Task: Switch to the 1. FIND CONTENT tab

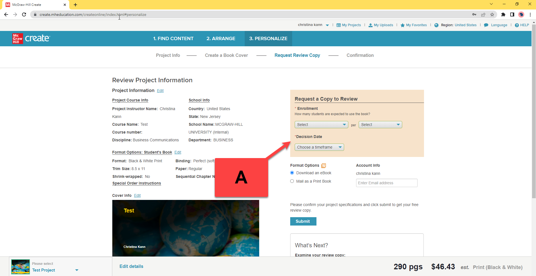Action: coord(173,38)
